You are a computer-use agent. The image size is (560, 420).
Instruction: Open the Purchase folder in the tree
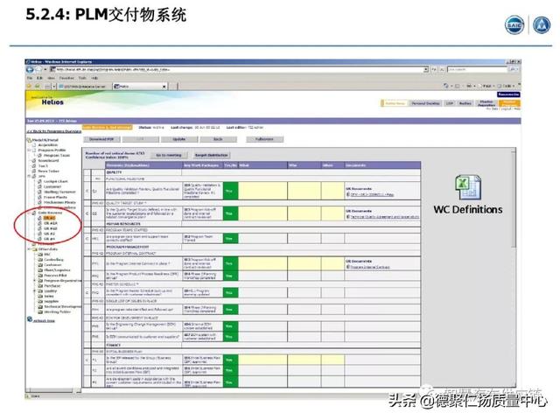pyautogui.click(x=52, y=286)
